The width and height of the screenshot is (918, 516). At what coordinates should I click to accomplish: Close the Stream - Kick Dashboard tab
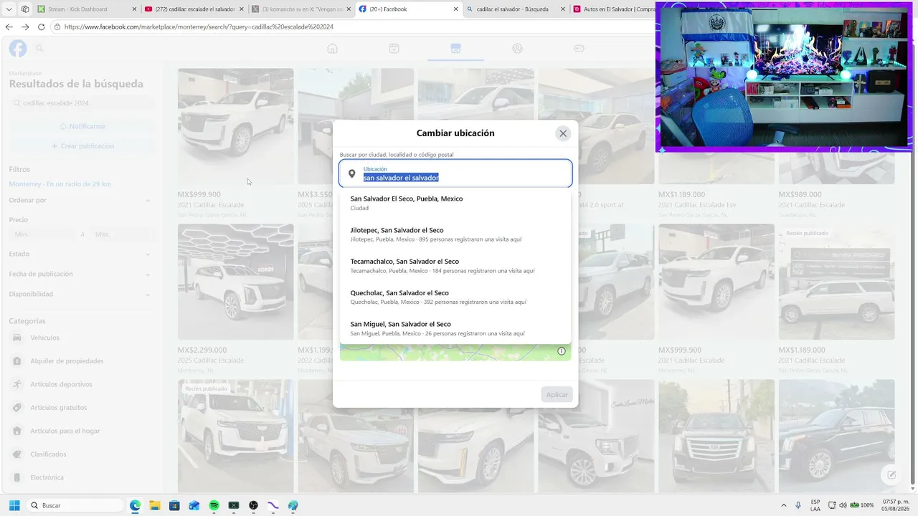134,9
